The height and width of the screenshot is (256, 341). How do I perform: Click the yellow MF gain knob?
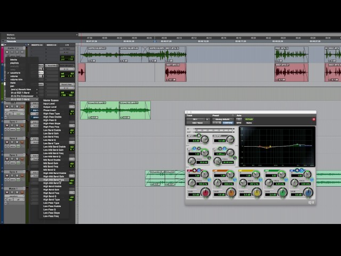[257, 193]
